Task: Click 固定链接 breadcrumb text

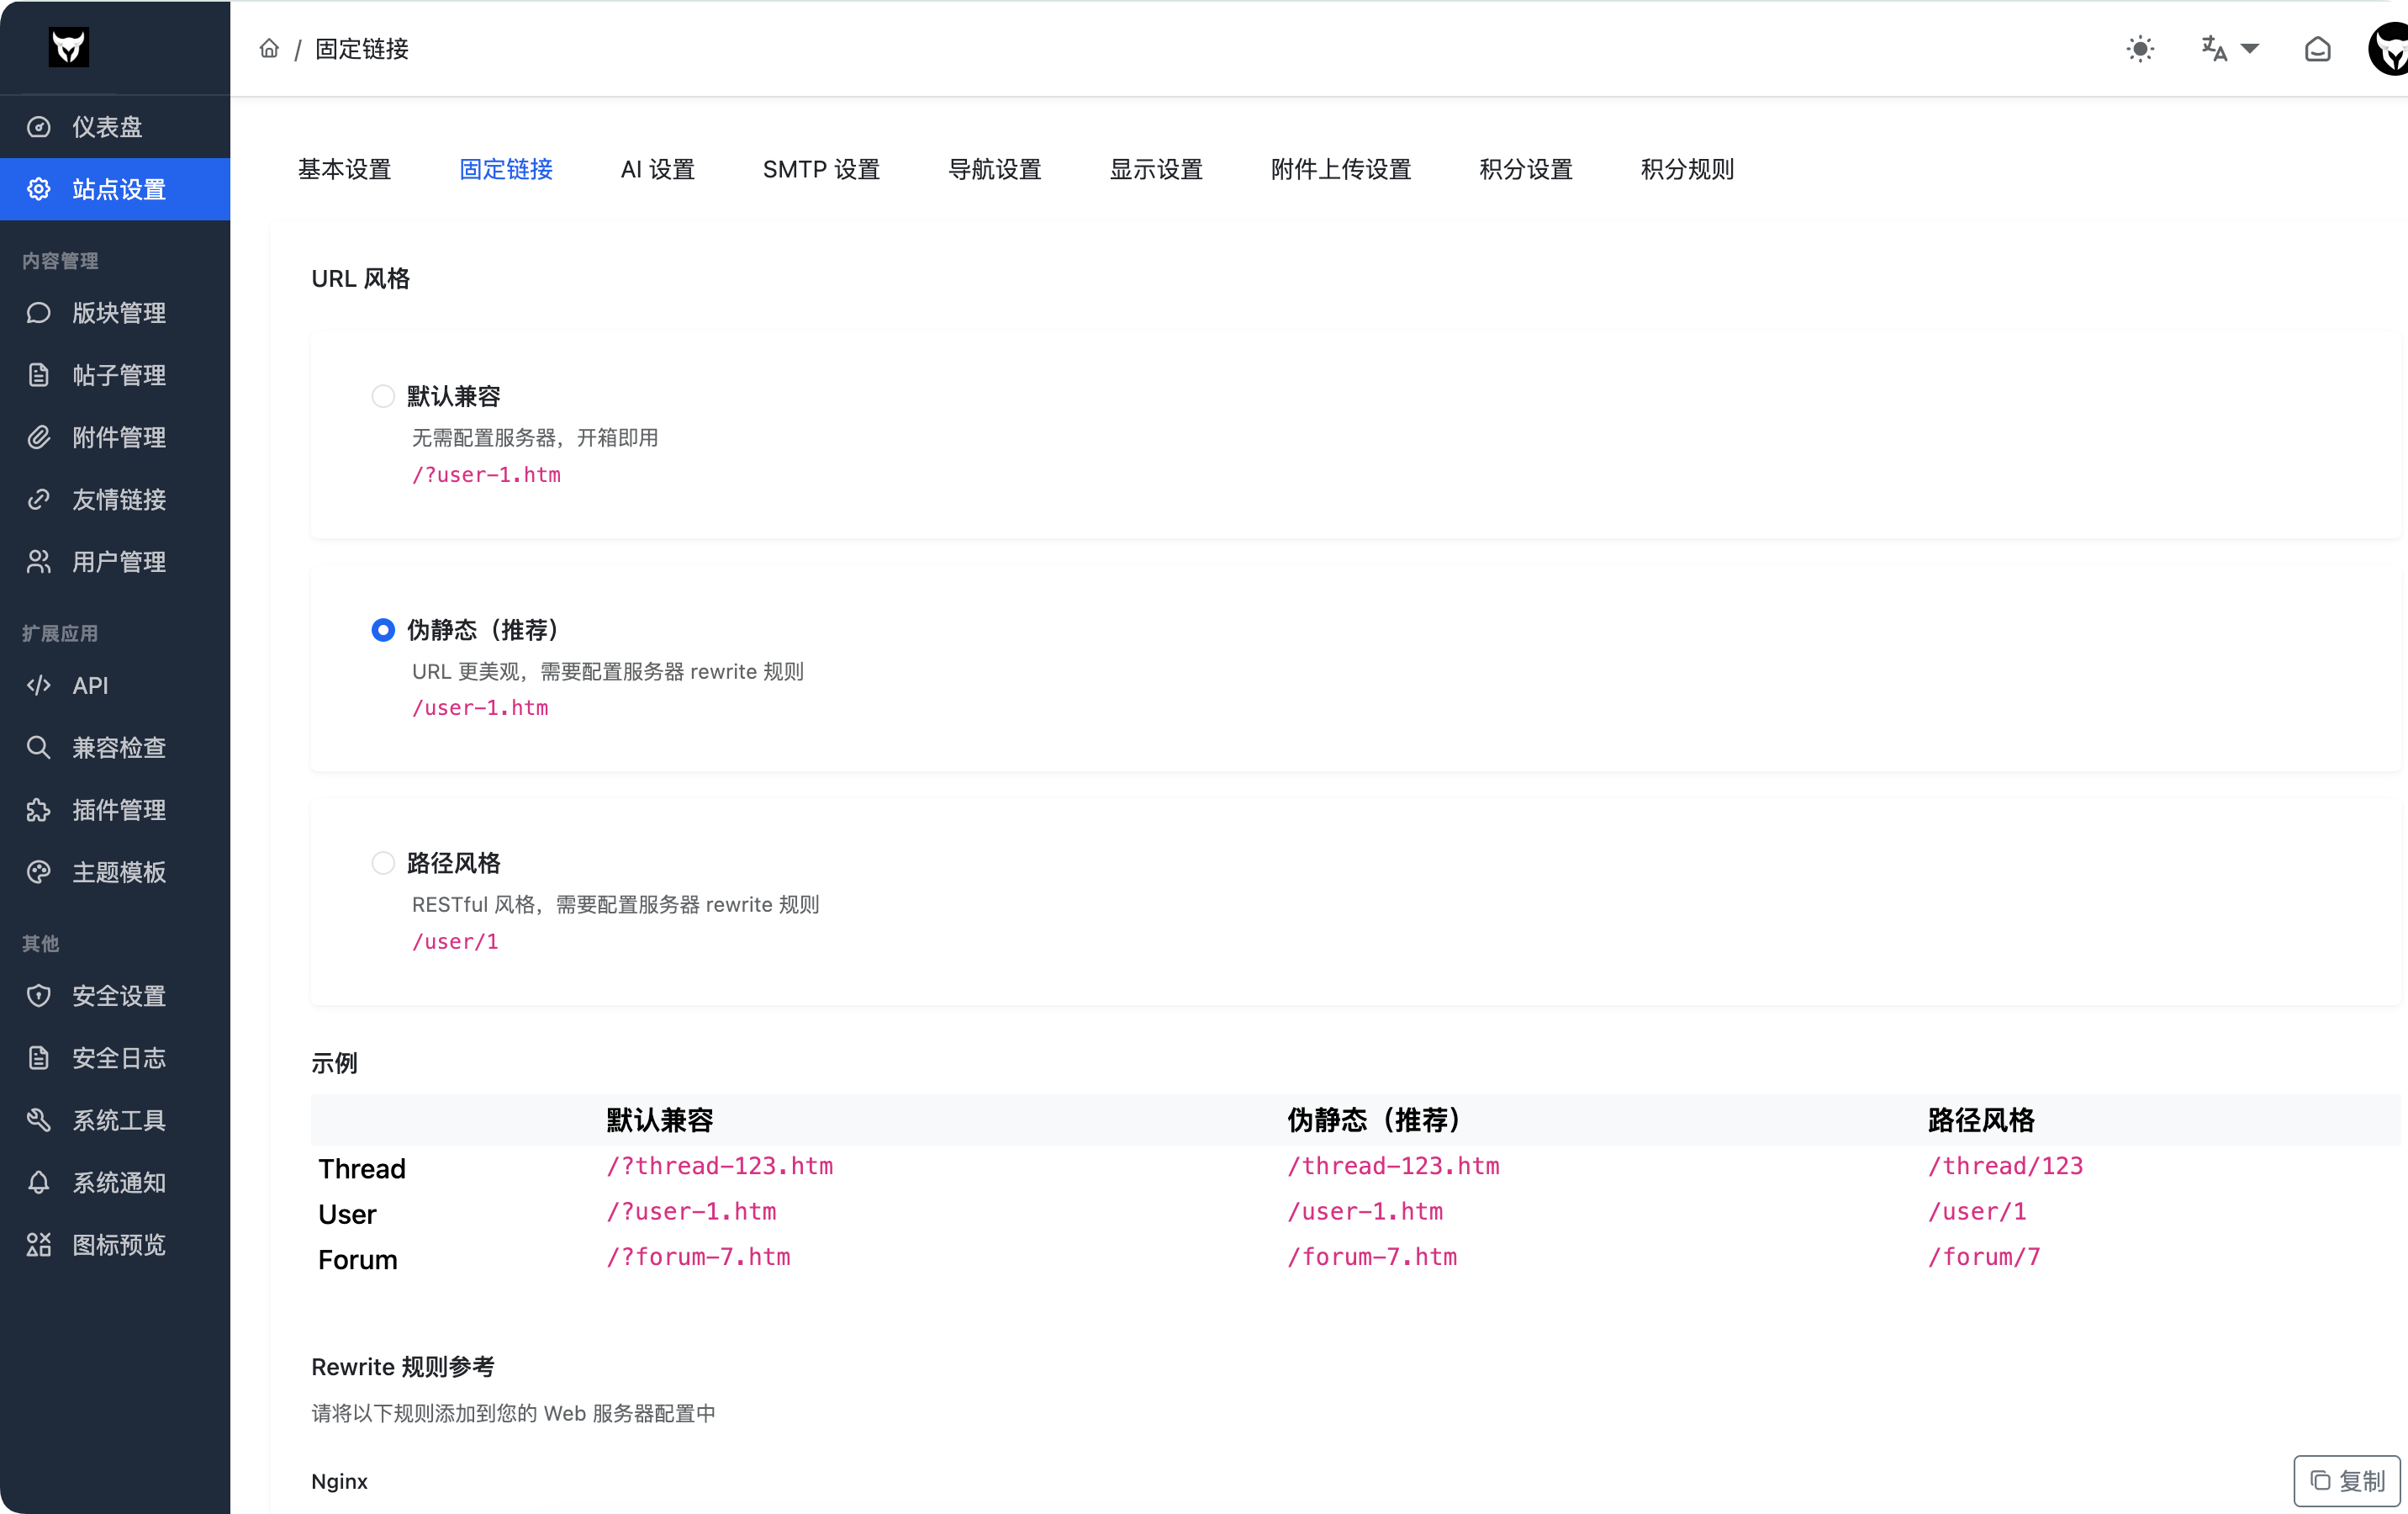Action: [362, 49]
